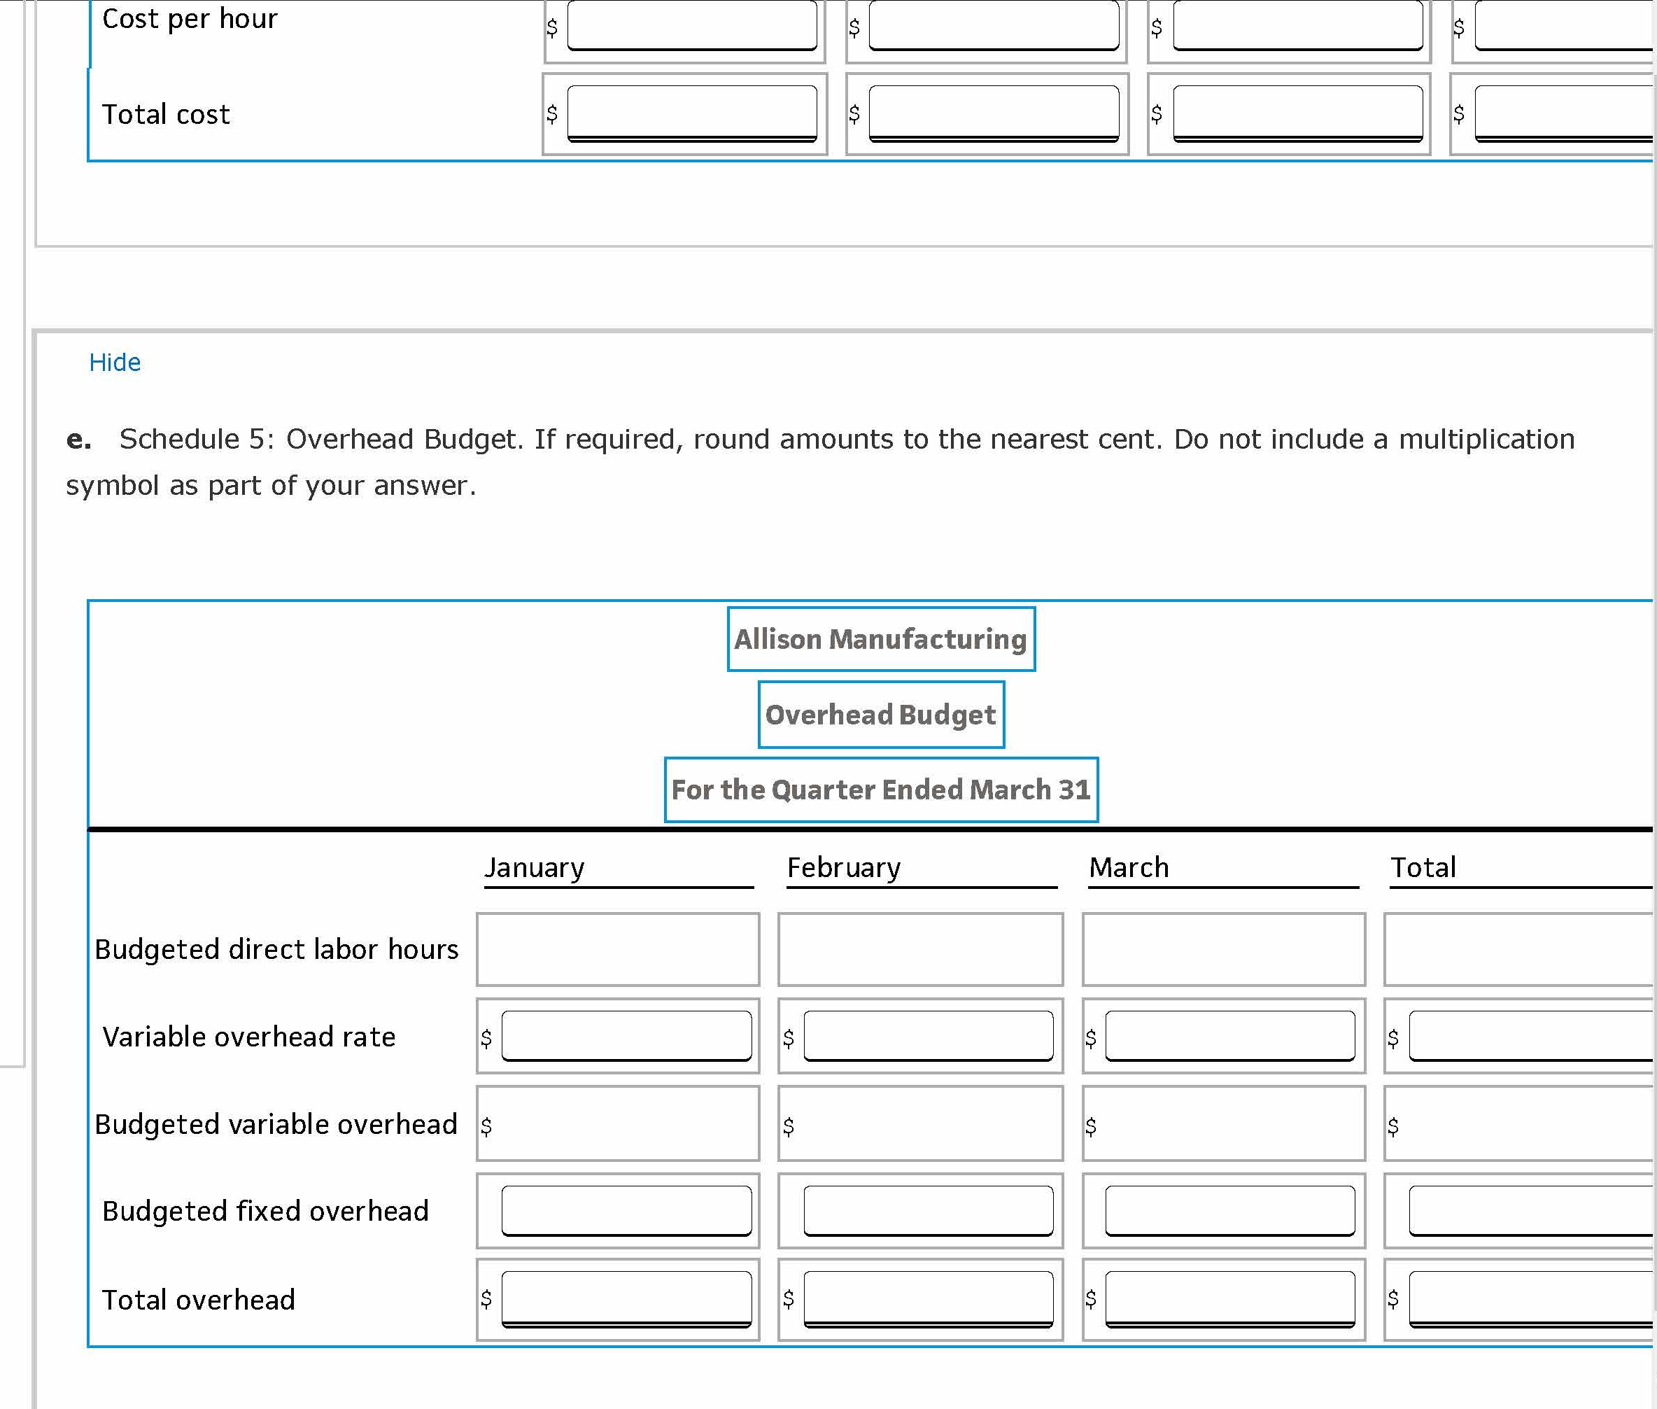Click the Hide link
Image resolution: width=1657 pixels, height=1409 pixels.
pos(114,363)
